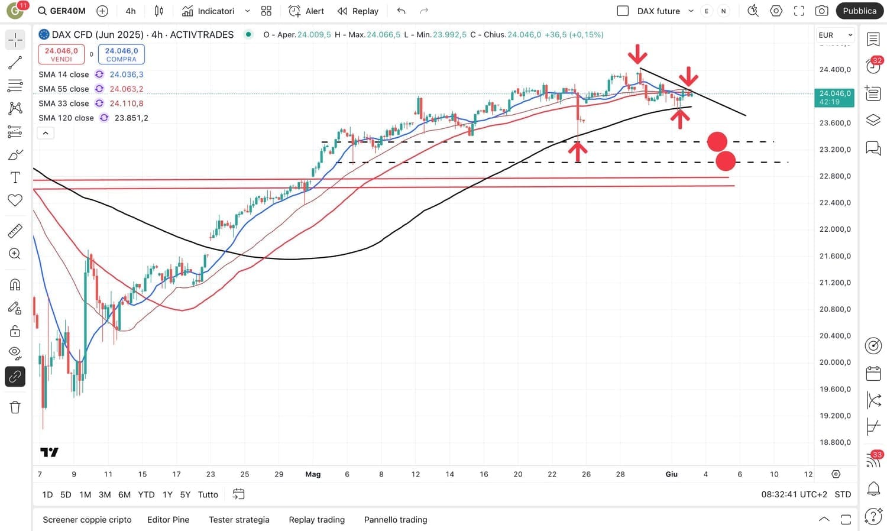
Task: Select the crosshair cursor tool
Action: [x=15, y=40]
